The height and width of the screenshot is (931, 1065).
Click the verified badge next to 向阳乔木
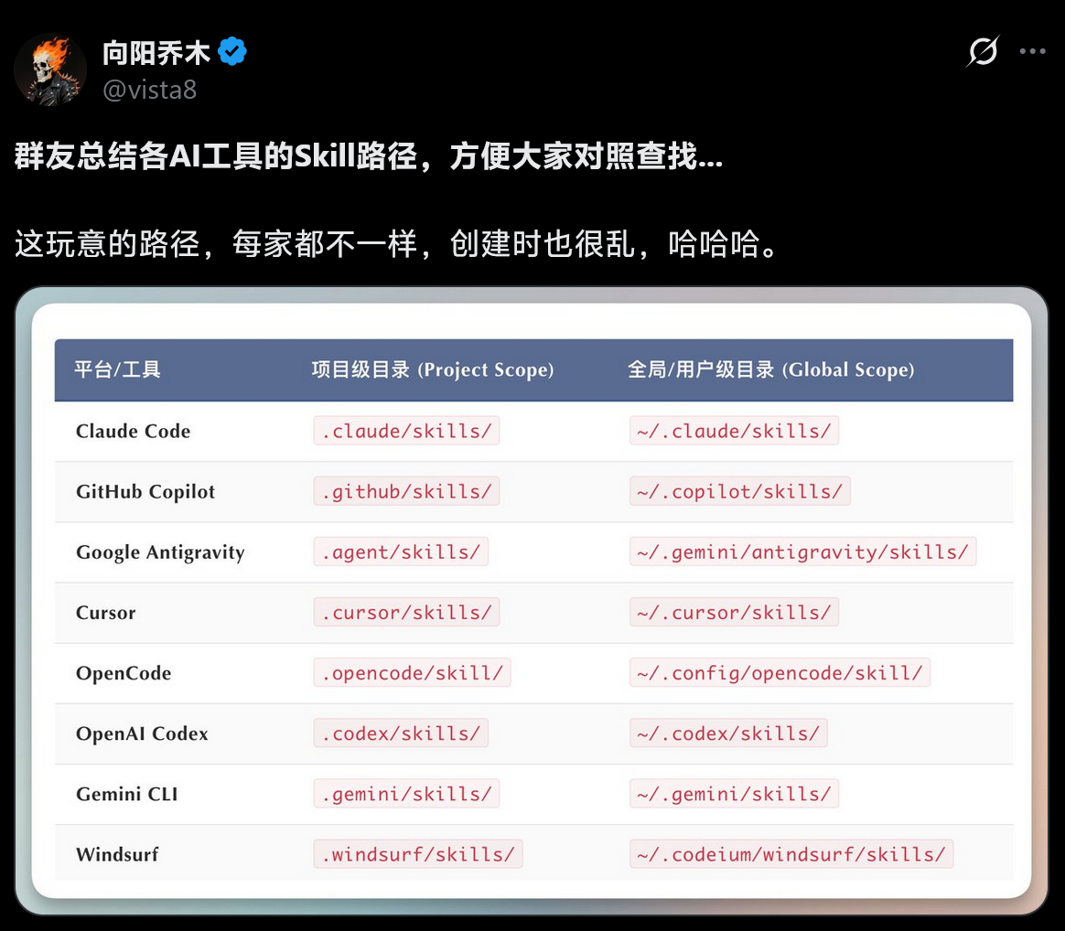point(231,52)
